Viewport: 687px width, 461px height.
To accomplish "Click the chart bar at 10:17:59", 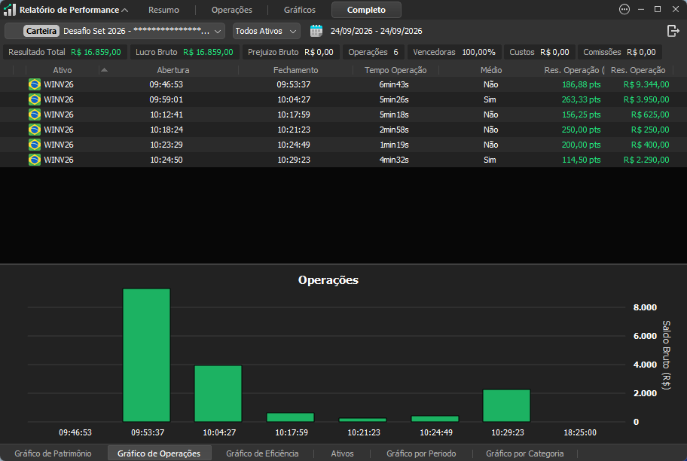I will (291, 417).
